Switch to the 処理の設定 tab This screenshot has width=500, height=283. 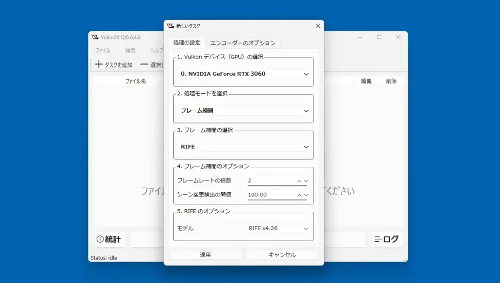click(187, 43)
